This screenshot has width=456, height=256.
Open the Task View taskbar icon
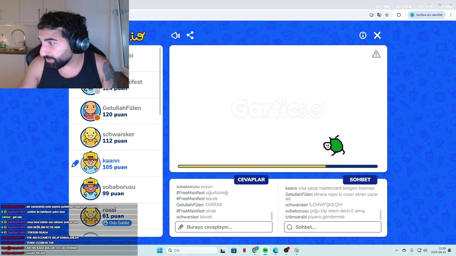click(223, 250)
